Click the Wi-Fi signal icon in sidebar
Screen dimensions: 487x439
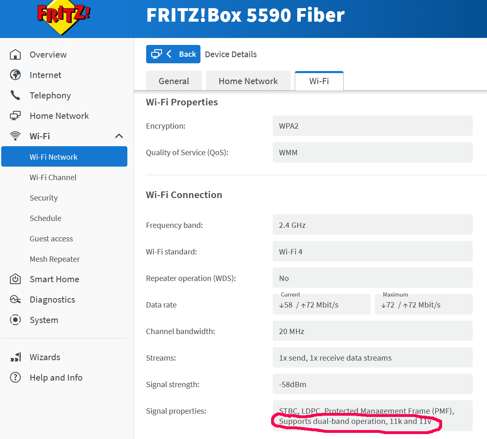[x=15, y=136]
